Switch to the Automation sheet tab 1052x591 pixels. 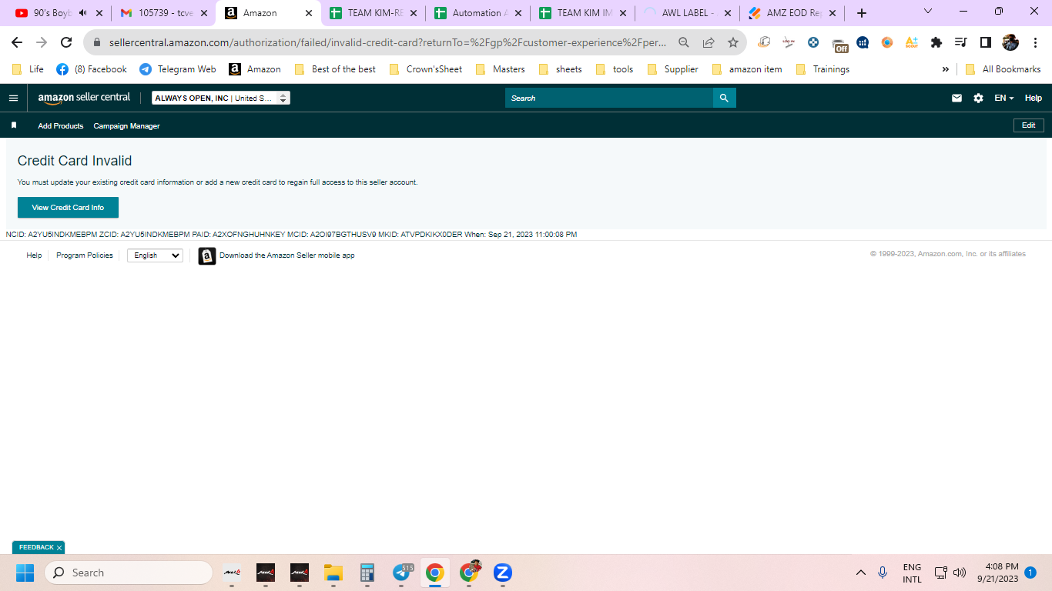pos(477,13)
